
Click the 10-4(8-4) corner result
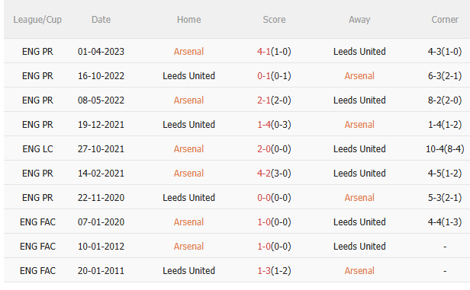[x=445, y=149]
